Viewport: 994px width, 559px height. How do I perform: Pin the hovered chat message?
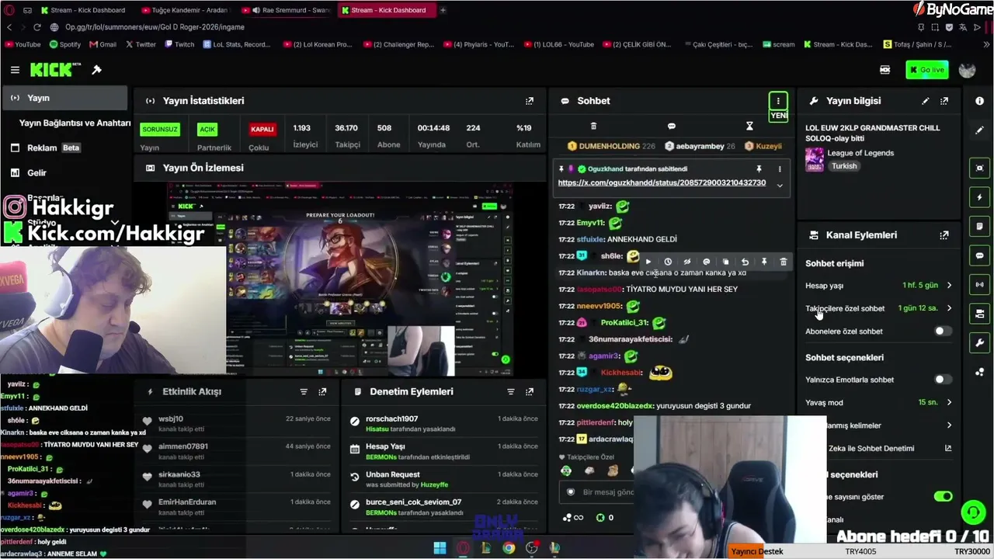click(x=764, y=262)
